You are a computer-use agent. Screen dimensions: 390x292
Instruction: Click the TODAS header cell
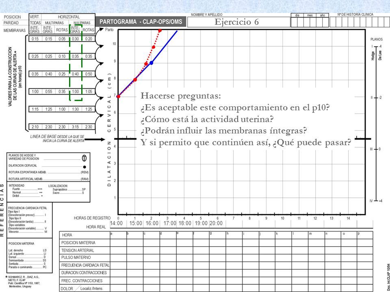click(x=35, y=23)
